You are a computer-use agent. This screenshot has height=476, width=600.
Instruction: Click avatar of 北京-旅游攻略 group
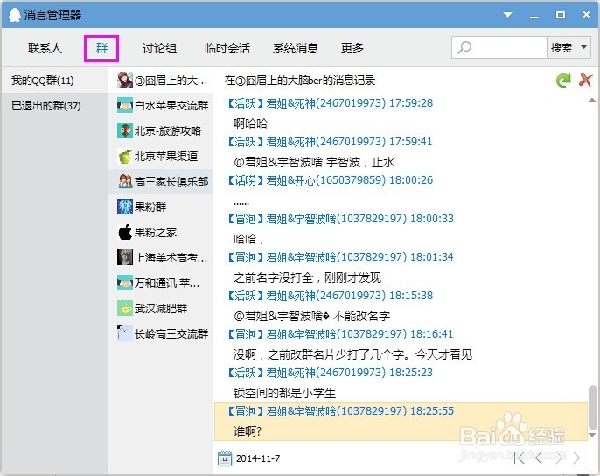pyautogui.click(x=125, y=130)
